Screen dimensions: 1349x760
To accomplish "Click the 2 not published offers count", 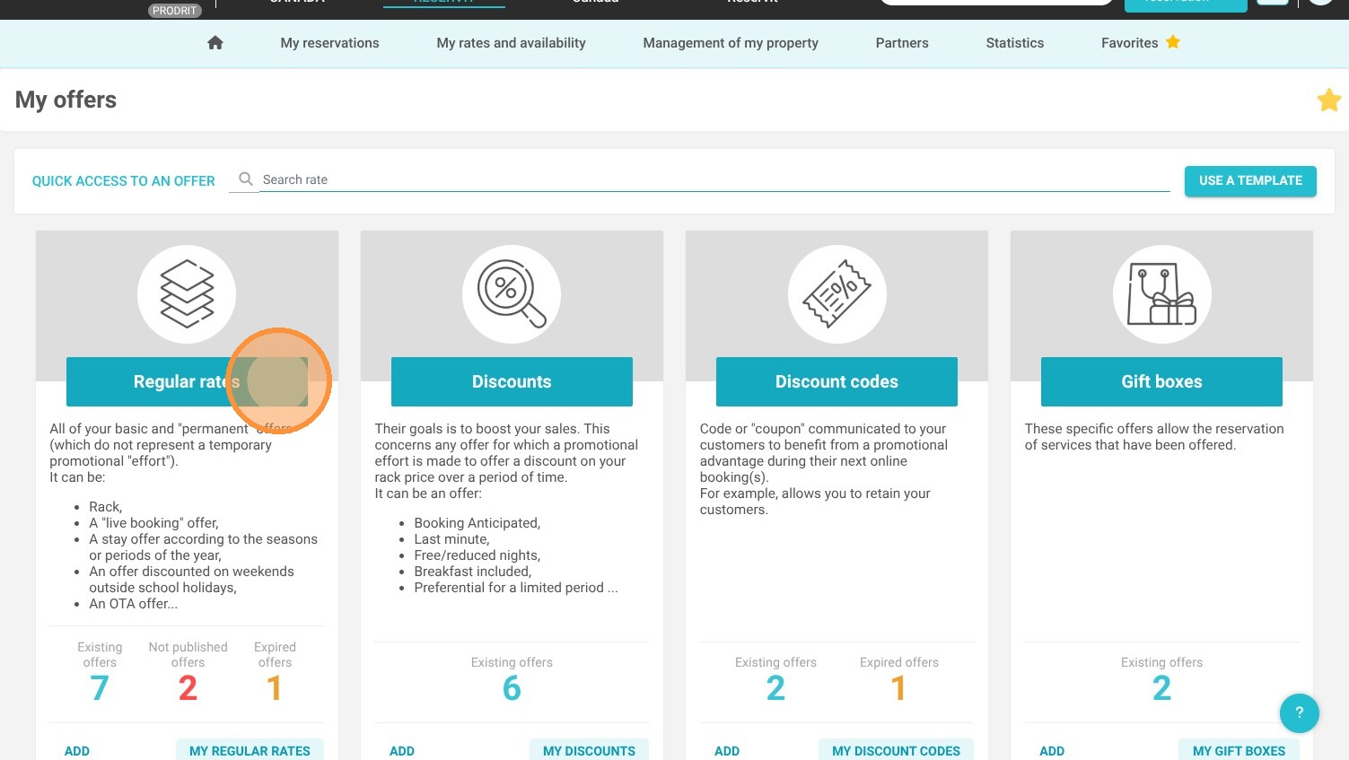I will [x=188, y=688].
